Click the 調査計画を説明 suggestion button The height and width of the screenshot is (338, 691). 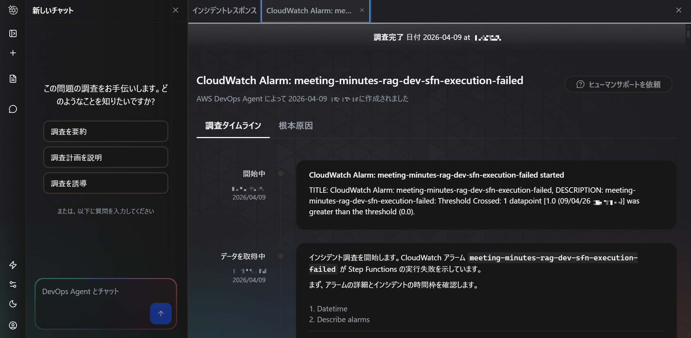106,157
